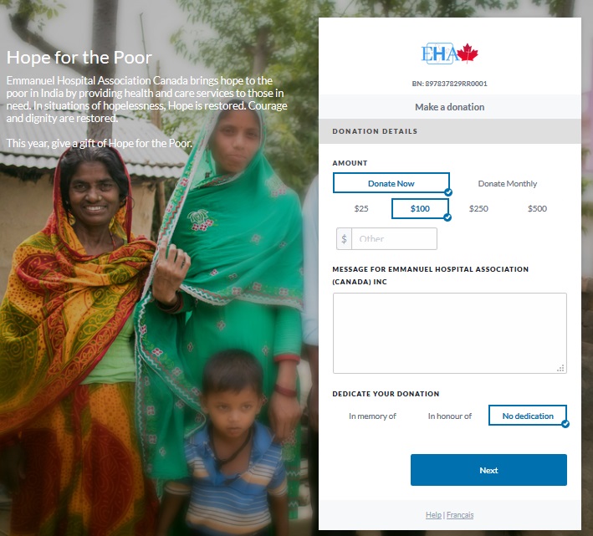
Task: Select In memory of dedication
Action: tap(372, 416)
